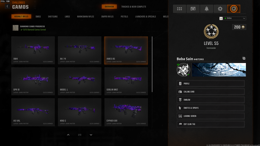Viewport: 260px width, 146px height.
Task: Click the Profile row icon
Action: click(180, 84)
